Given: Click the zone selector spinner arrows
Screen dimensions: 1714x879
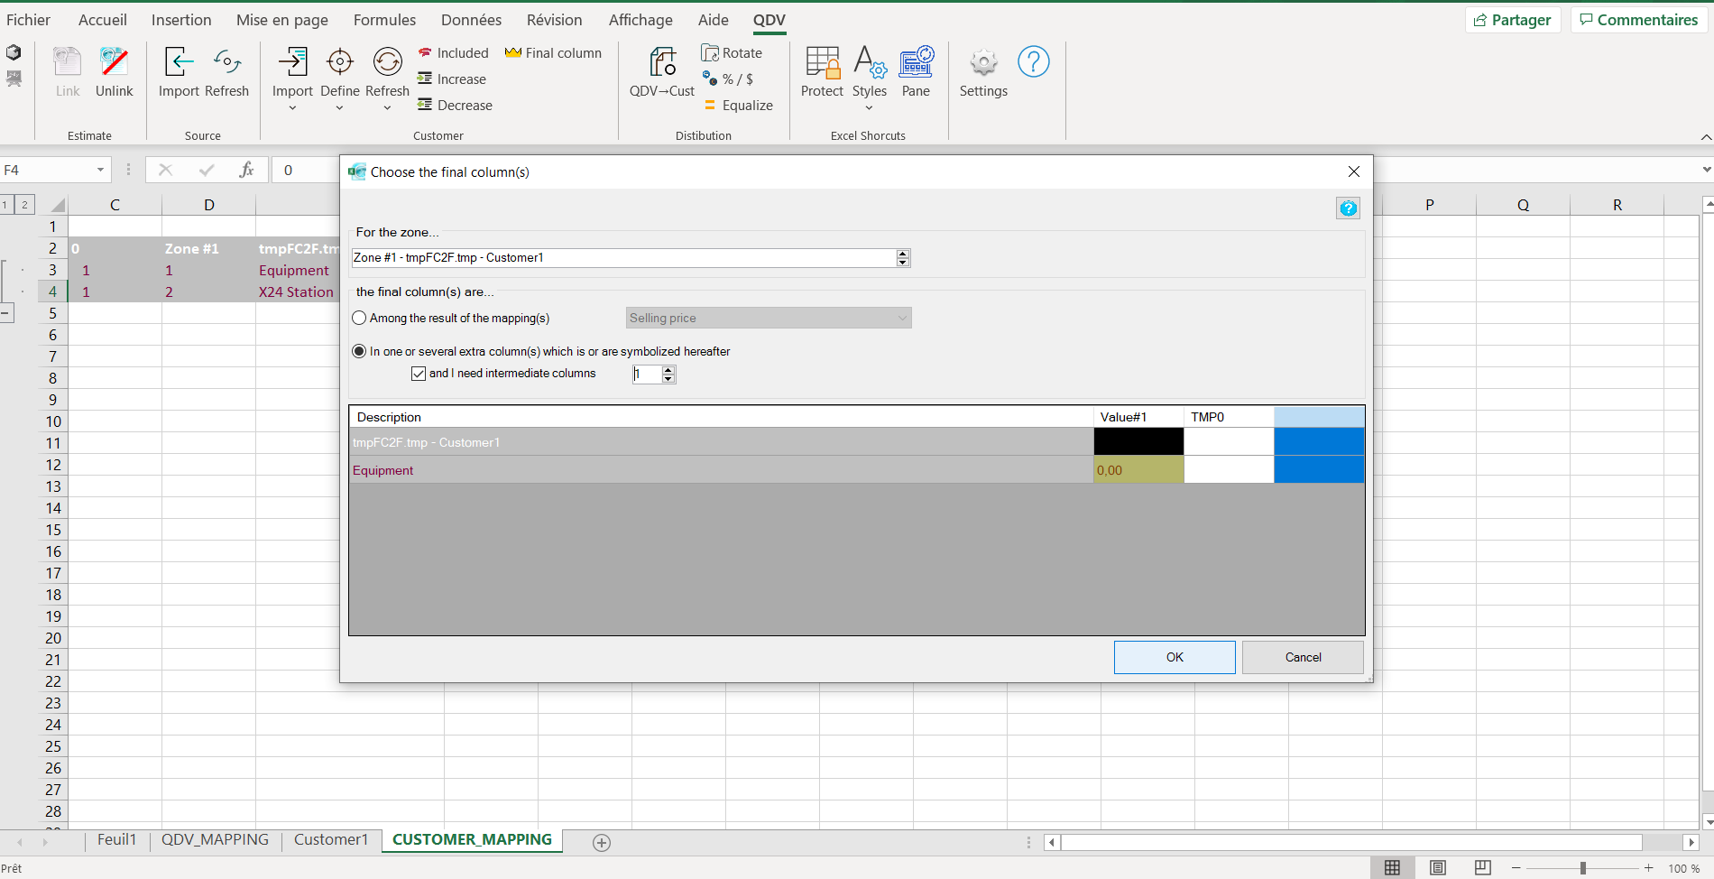Looking at the screenshot, I should click(903, 258).
